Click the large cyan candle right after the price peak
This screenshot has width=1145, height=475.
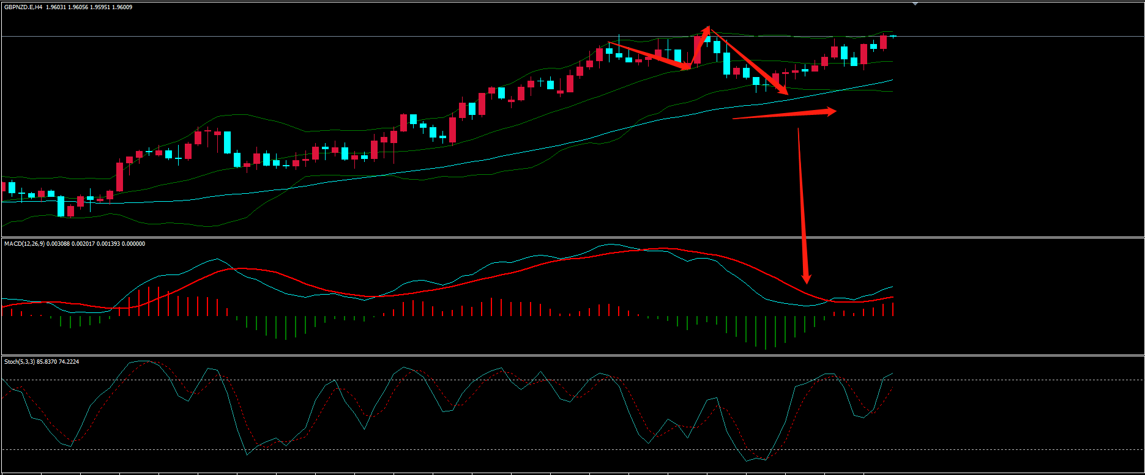coord(726,64)
